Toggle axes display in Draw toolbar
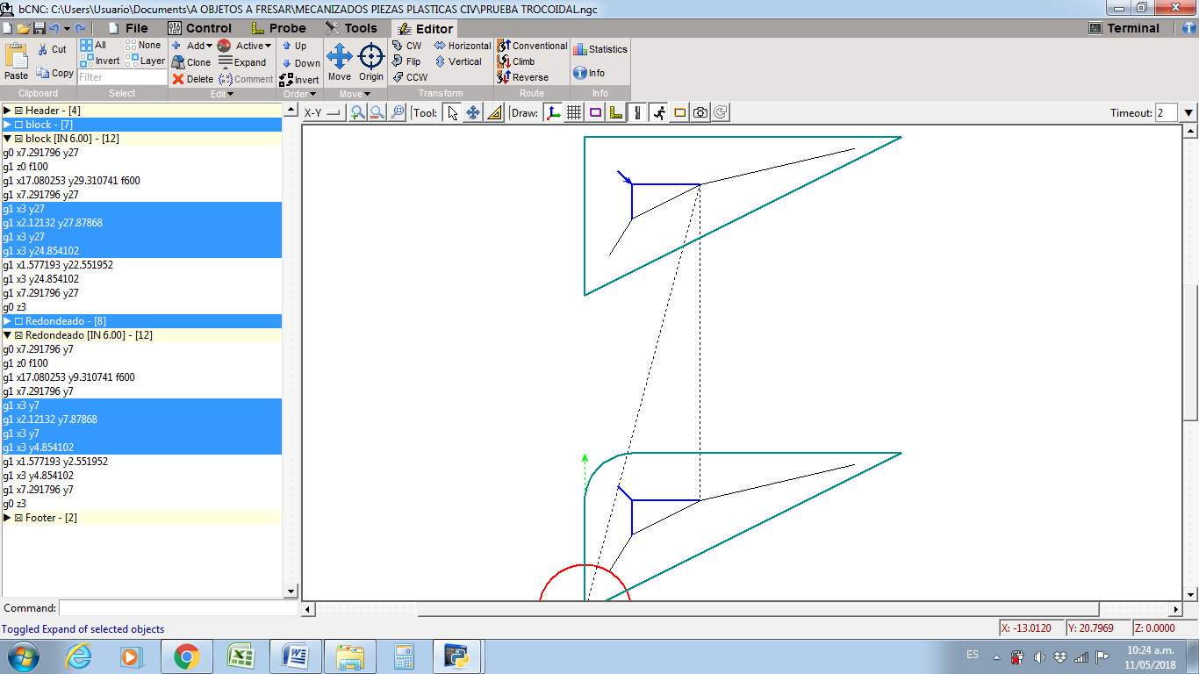 (x=553, y=112)
